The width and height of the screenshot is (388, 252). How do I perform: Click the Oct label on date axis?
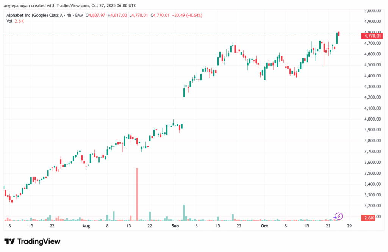(264, 226)
